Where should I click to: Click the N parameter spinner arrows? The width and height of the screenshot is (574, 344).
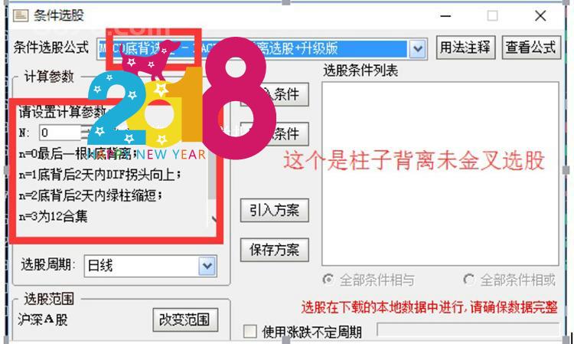pyautogui.click(x=85, y=133)
